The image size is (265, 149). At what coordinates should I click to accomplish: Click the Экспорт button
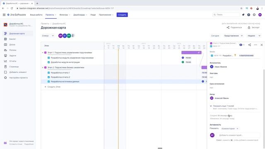[253, 28]
